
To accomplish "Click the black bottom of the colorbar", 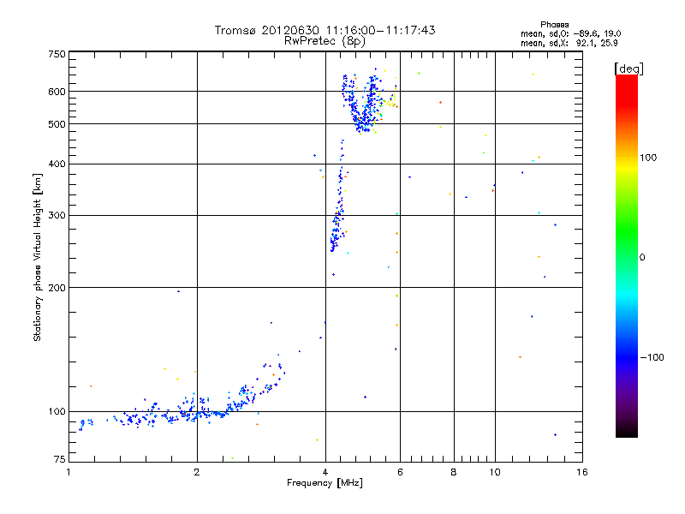I will [627, 431].
